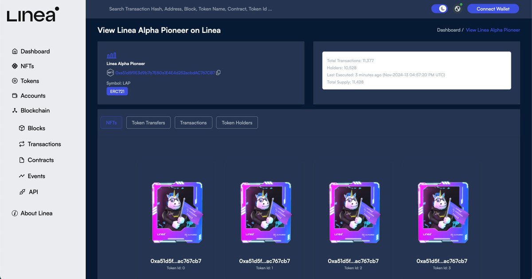Open the address link above Token Id: 3
The height and width of the screenshot is (279, 532).
click(x=442, y=261)
